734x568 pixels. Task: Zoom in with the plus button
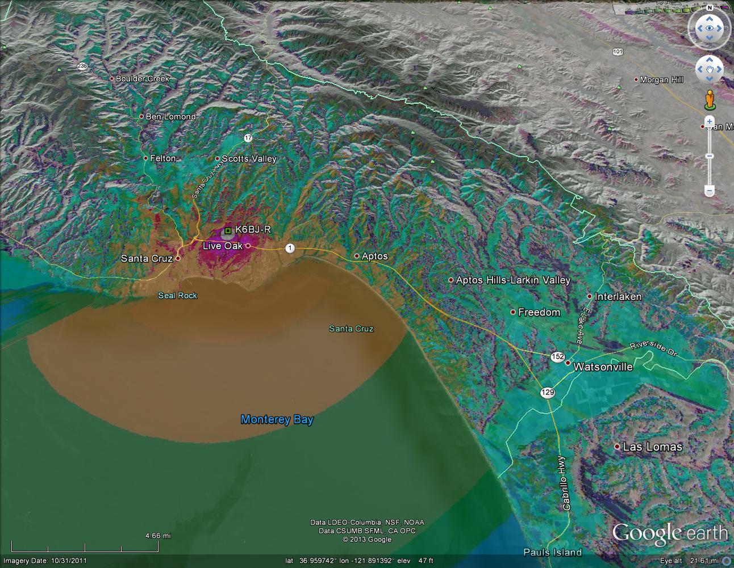coord(709,121)
